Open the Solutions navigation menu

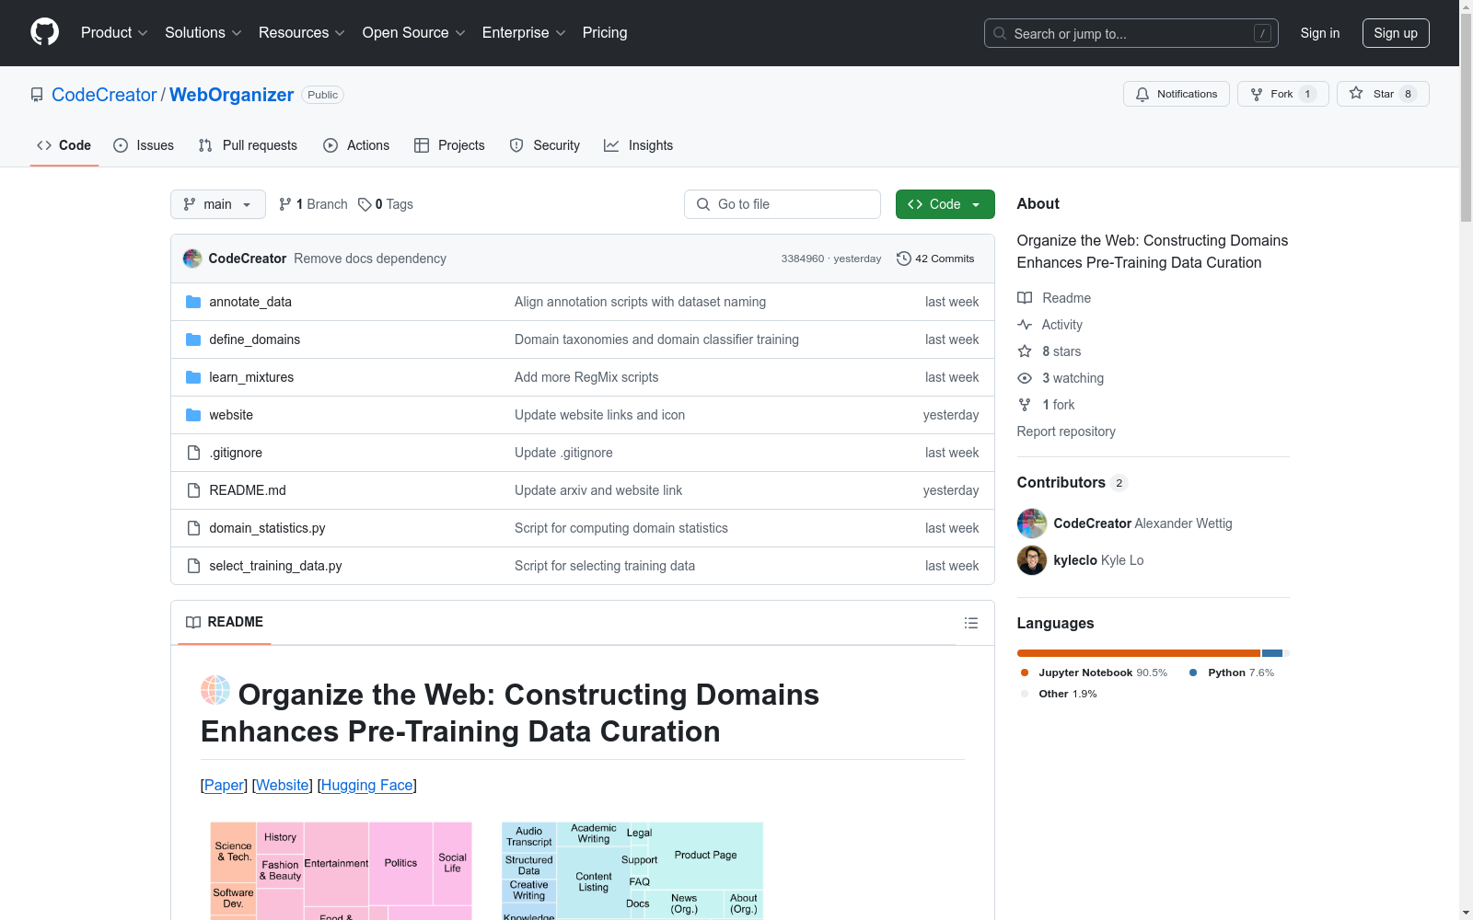point(203,33)
